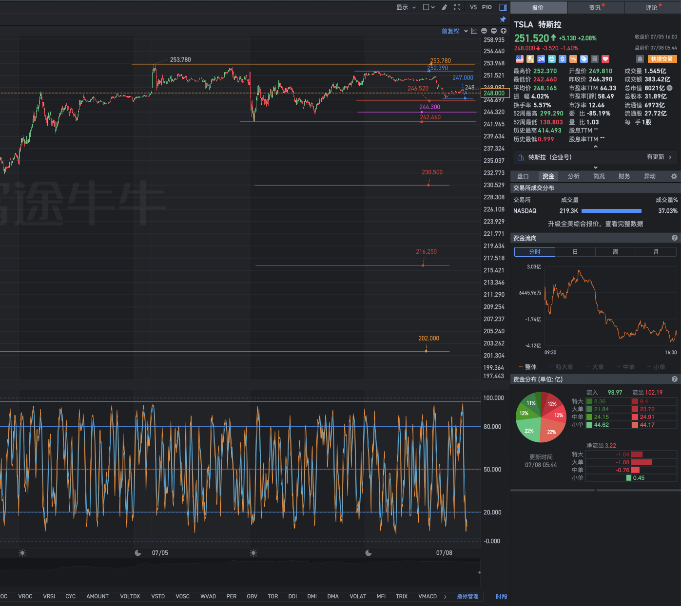Toggle the 特大单 flow line legend
Viewport: 681px width, 606px height.
click(562, 367)
